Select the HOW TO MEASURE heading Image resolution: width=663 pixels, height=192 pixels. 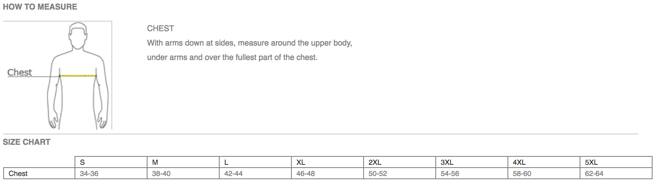click(40, 7)
